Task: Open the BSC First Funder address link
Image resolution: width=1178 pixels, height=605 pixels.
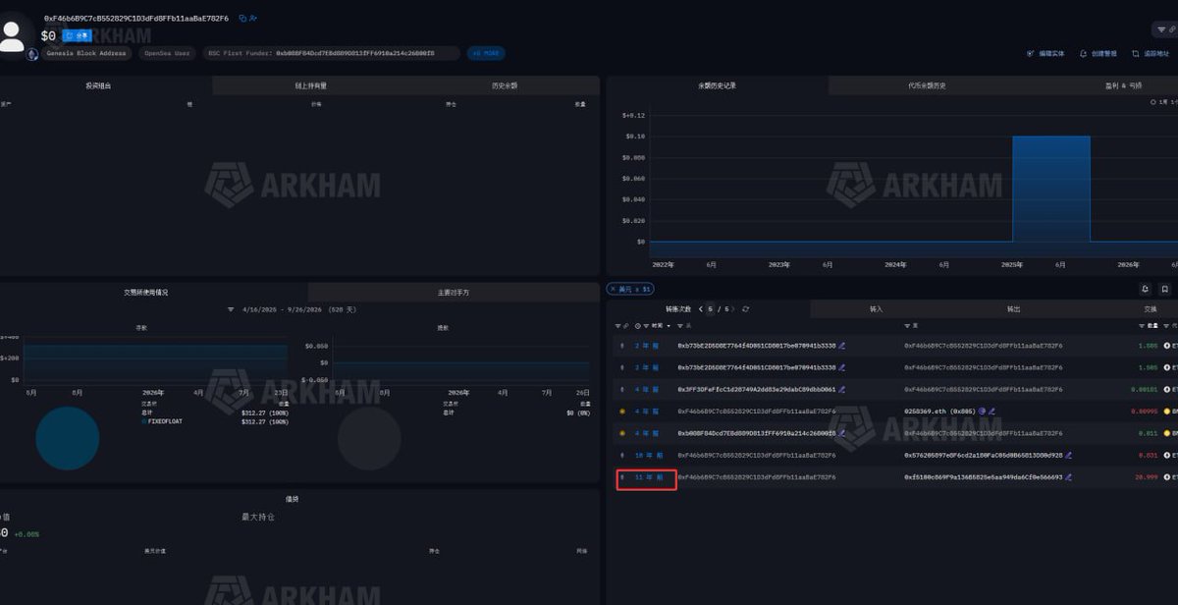Action: (x=354, y=53)
